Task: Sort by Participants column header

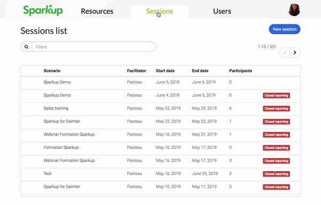Action: tap(241, 71)
